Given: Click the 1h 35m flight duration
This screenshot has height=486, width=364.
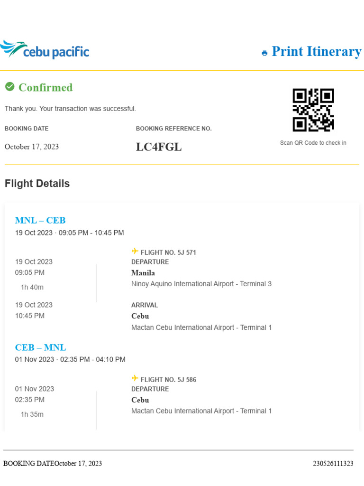Looking at the screenshot, I should coord(32,414).
